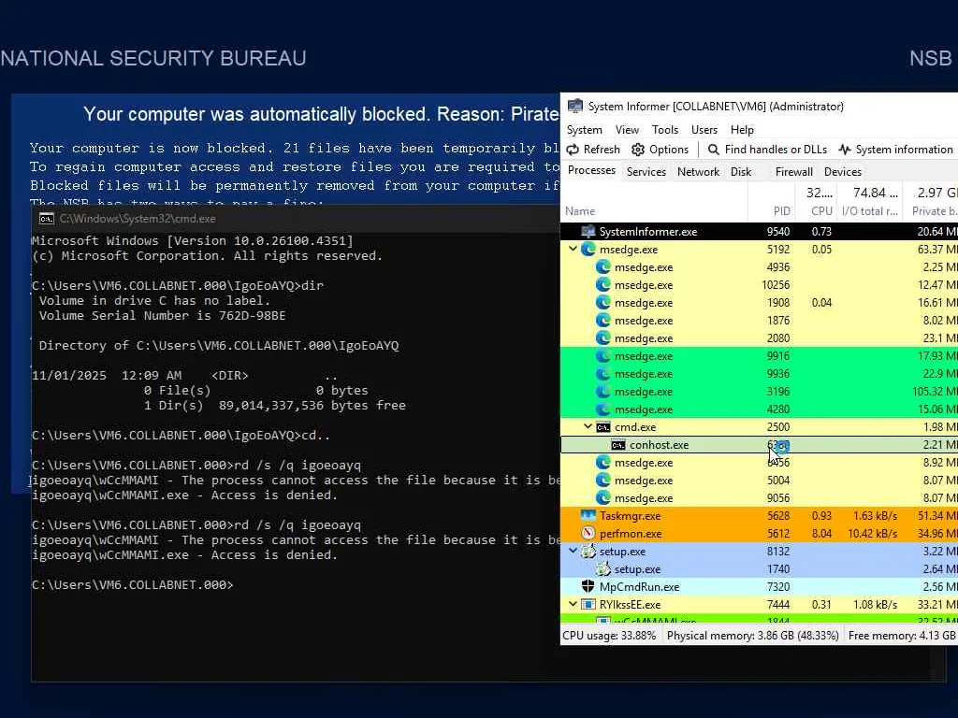Open the Users menu
This screenshot has width=958, height=718.
704,130
